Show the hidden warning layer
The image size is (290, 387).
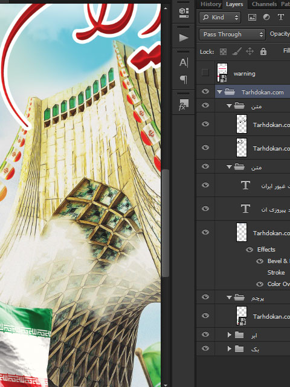(x=205, y=73)
